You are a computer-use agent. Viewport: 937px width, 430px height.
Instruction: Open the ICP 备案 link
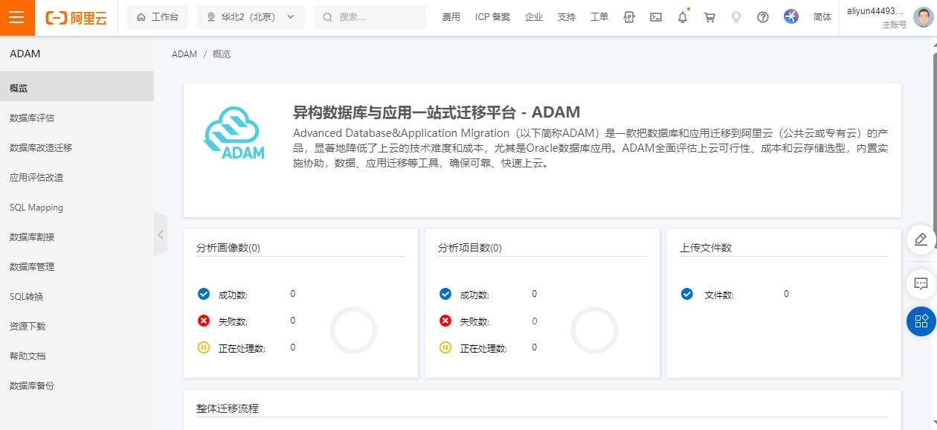492,17
